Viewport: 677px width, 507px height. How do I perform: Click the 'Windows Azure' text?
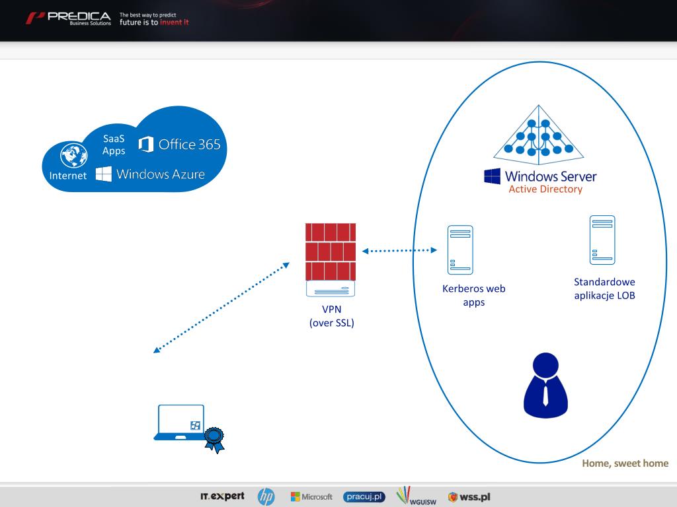click(161, 174)
